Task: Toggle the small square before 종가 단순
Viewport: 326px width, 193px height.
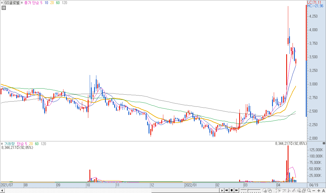Action: point(22,3)
